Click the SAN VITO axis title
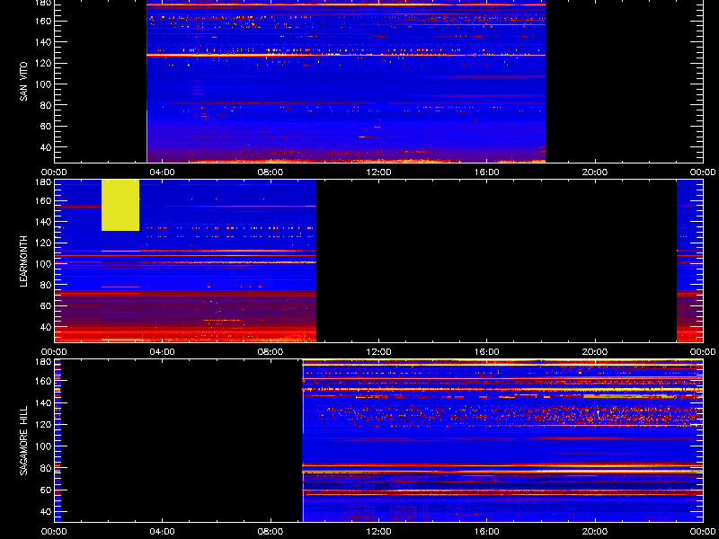This screenshot has width=719, height=539. click(23, 82)
